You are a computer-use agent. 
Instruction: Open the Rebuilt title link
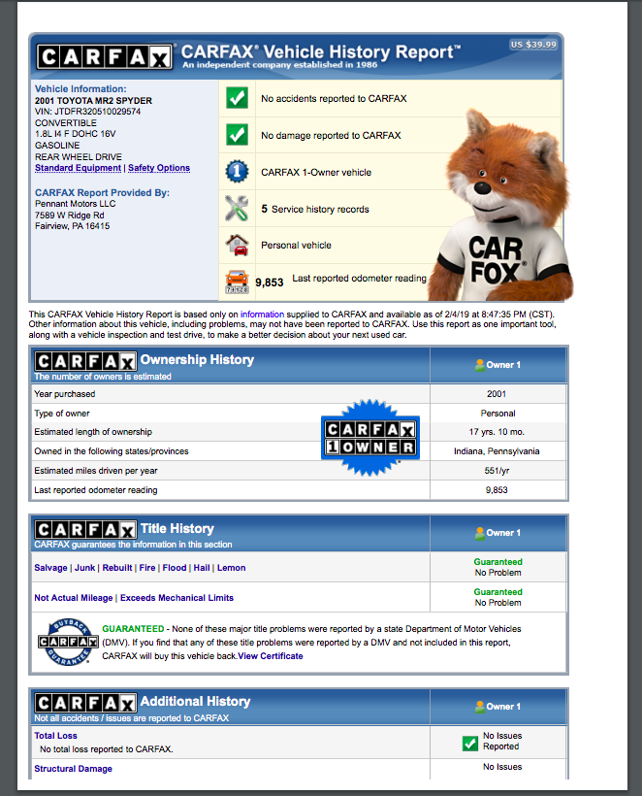tap(117, 568)
